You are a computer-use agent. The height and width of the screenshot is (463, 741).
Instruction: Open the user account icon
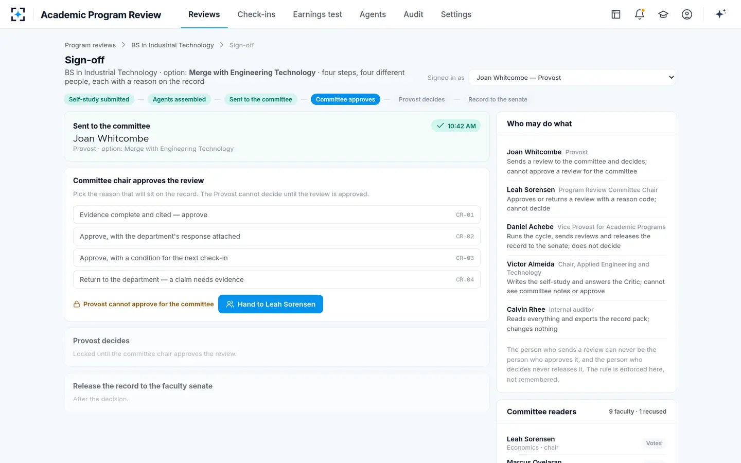(687, 14)
